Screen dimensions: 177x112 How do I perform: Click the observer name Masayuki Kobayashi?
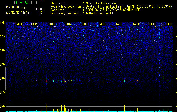(101, 3)
